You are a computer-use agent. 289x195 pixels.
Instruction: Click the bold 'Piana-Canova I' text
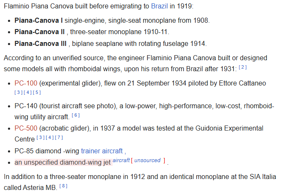pos(39,20)
